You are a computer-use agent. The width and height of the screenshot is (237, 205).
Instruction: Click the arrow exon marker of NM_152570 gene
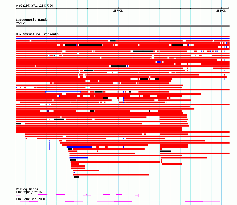point(87,195)
